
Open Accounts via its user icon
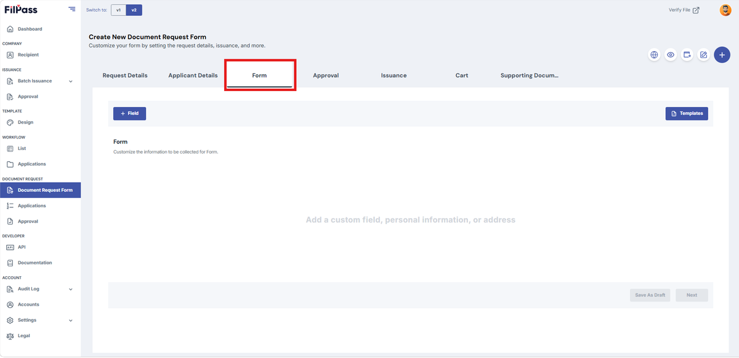click(10, 304)
